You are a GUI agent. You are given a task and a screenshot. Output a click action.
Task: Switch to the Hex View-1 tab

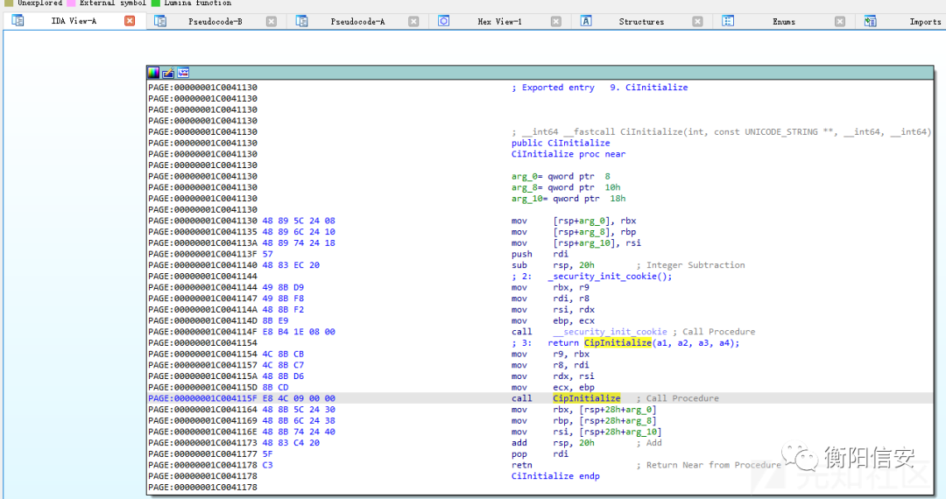pos(499,22)
